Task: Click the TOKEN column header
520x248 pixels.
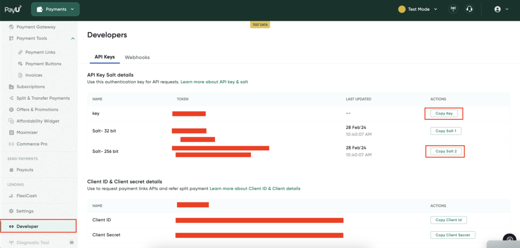Action: 183,99
